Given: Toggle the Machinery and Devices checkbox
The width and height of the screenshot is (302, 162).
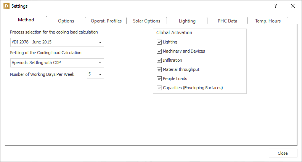Looking at the screenshot, I should [159, 51].
